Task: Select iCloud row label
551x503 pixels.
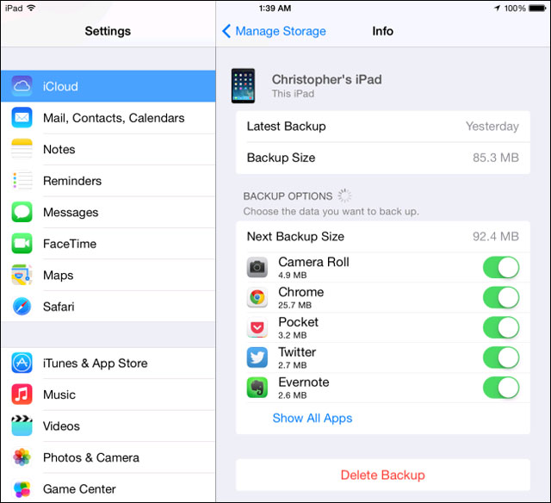Action: [x=60, y=86]
